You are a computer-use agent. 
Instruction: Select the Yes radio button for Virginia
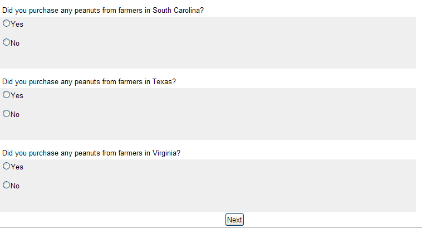click(7, 166)
